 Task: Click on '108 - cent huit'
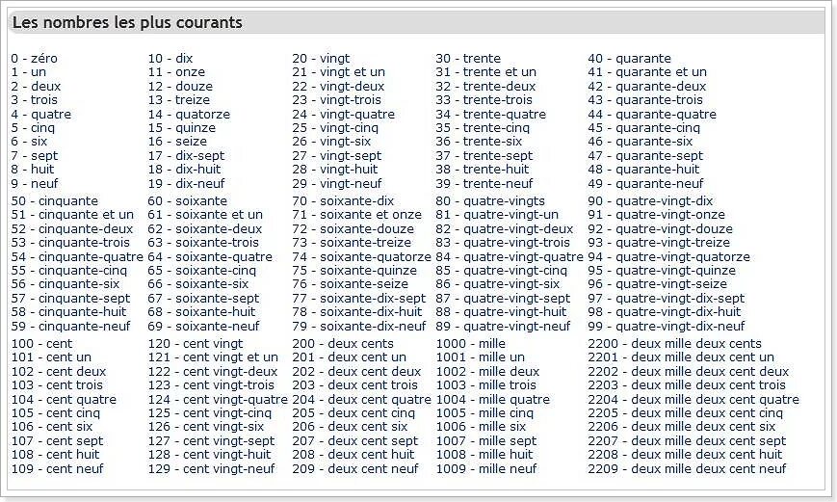pos(55,455)
